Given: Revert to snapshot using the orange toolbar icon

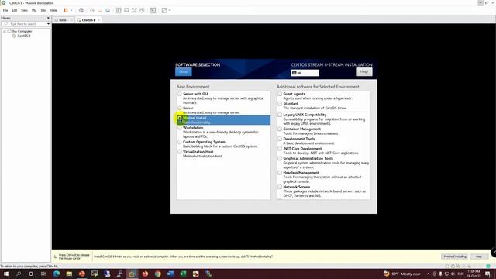Looking at the screenshot, I should pyautogui.click(x=100, y=10).
